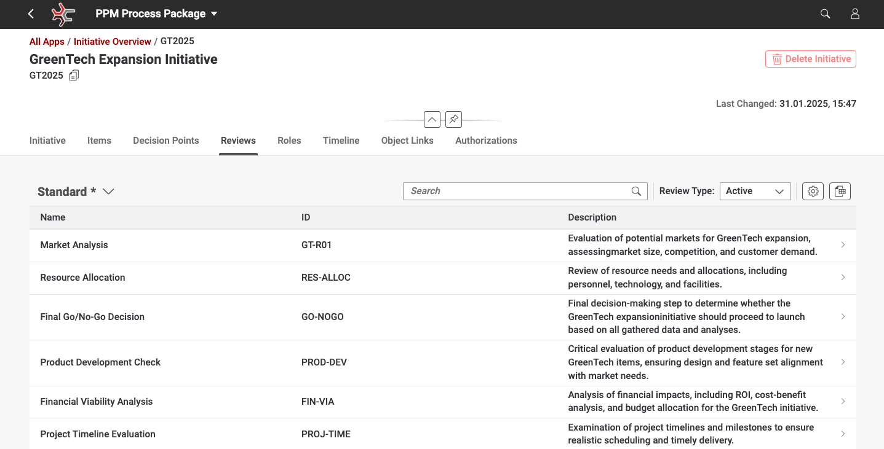Open the search magnifier in top bar
Screen dimensions: 884x449
[826, 14]
